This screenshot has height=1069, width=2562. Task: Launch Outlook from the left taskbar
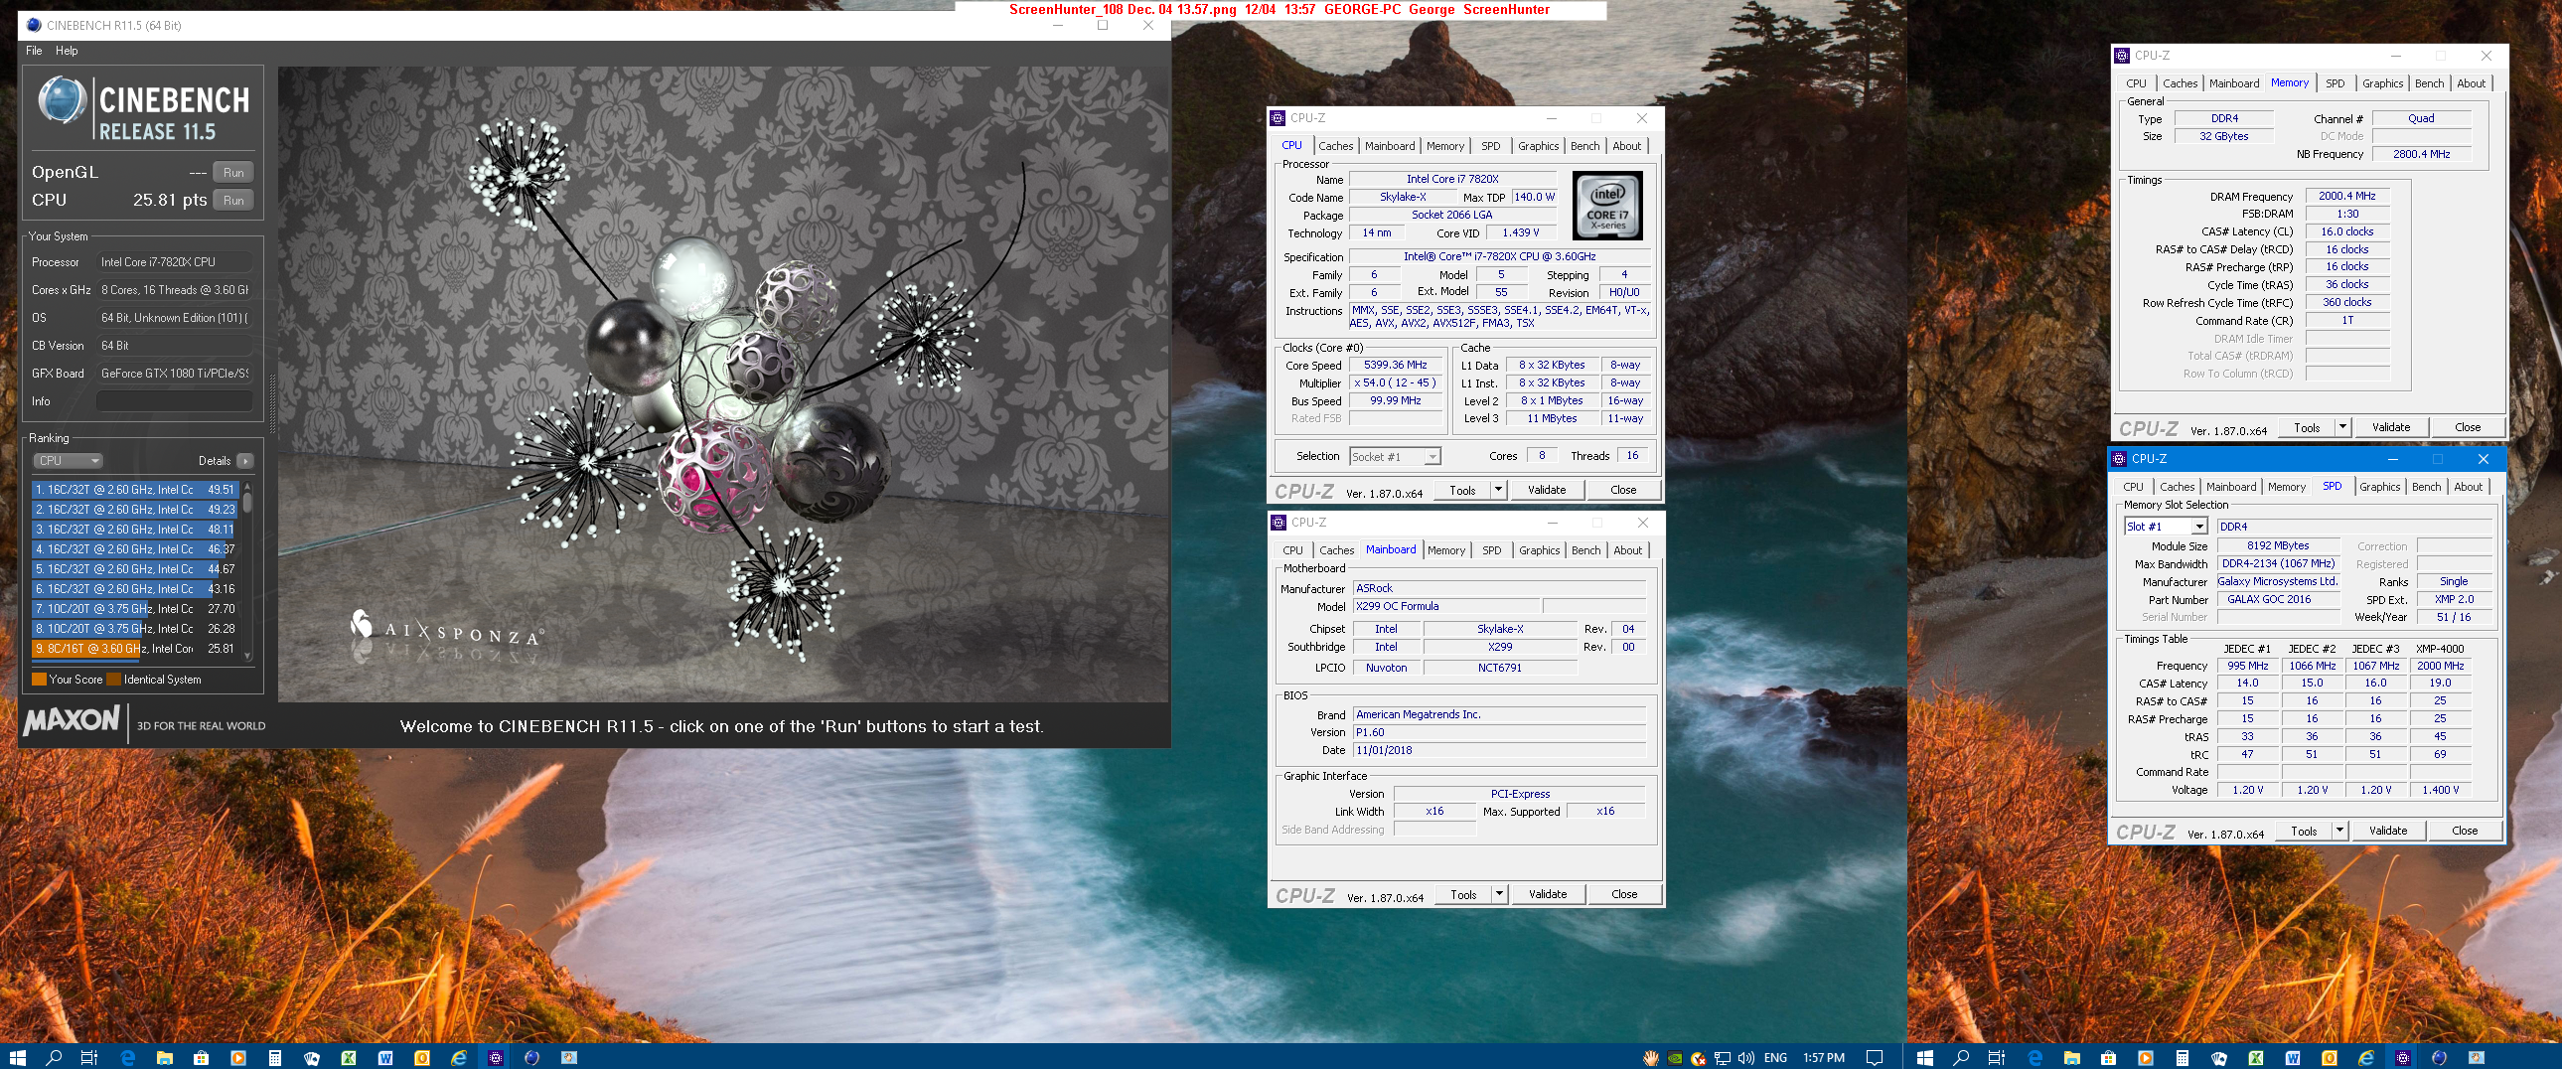[421, 1057]
